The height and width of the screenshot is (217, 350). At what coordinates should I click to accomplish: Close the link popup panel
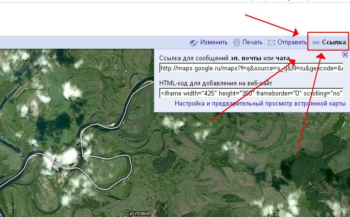(x=345, y=54)
